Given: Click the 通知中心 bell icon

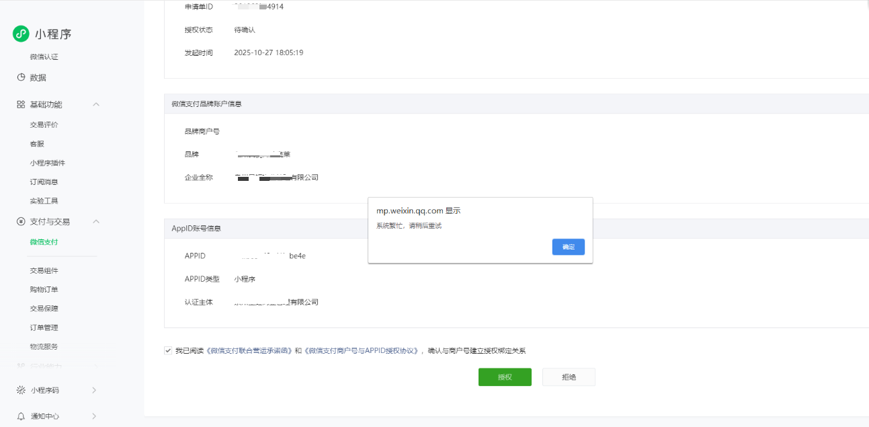Looking at the screenshot, I should [21, 416].
